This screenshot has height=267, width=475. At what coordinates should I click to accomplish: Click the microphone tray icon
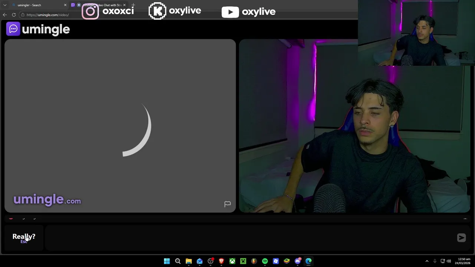(x=435, y=261)
